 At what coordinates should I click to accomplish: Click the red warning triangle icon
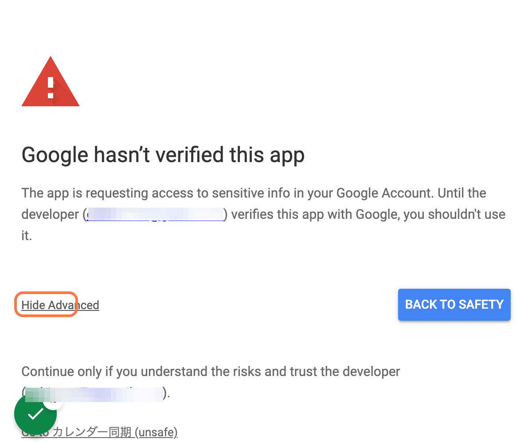point(51,82)
